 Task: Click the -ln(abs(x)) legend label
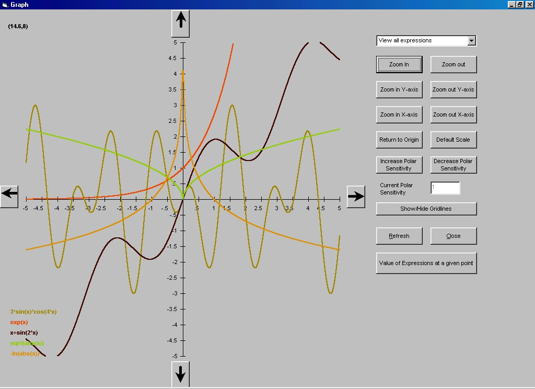25,354
